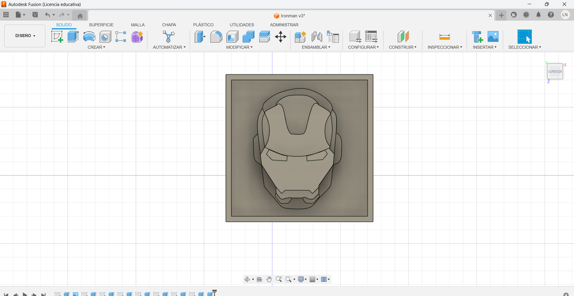Click the SUPERIOR face of ViewCube
Screen dimensions: 574x296
click(x=555, y=71)
